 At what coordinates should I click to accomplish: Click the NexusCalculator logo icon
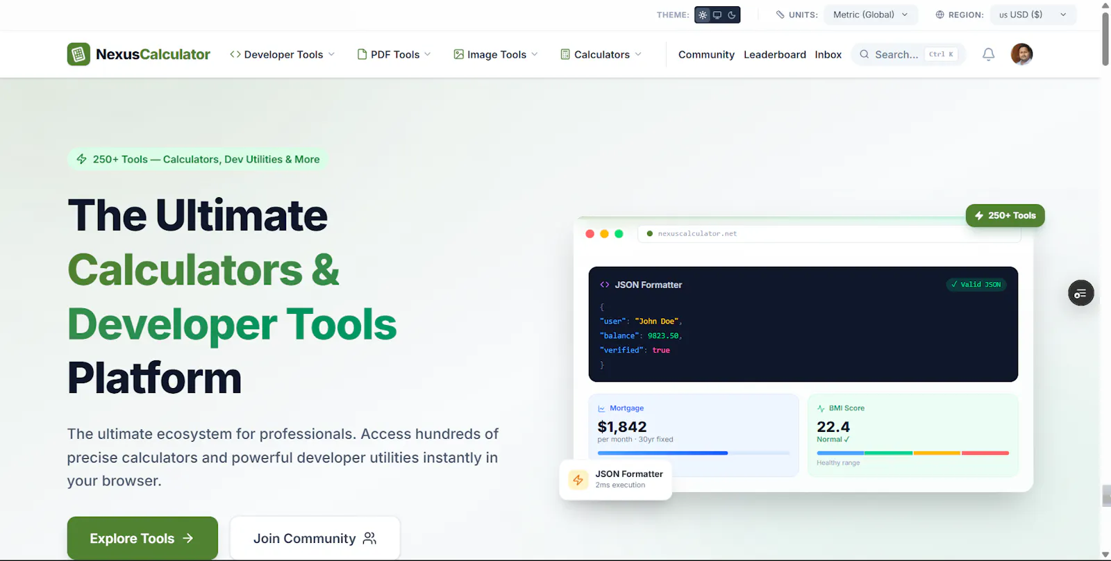pyautogui.click(x=78, y=54)
